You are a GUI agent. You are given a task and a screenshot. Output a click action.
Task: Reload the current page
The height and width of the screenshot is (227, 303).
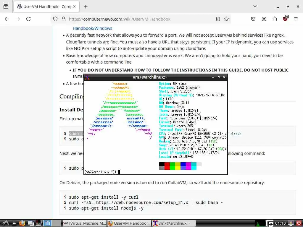(28, 19)
